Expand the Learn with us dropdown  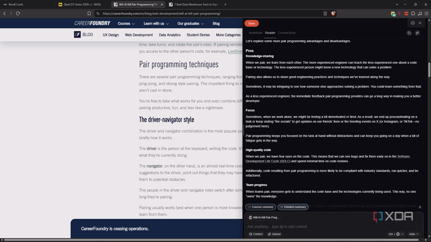coord(156,24)
